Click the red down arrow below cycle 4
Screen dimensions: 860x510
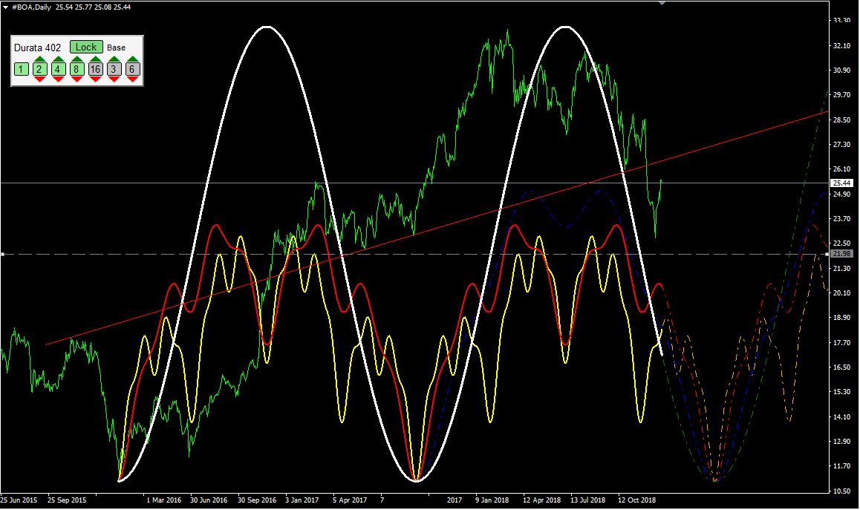pyautogui.click(x=58, y=79)
